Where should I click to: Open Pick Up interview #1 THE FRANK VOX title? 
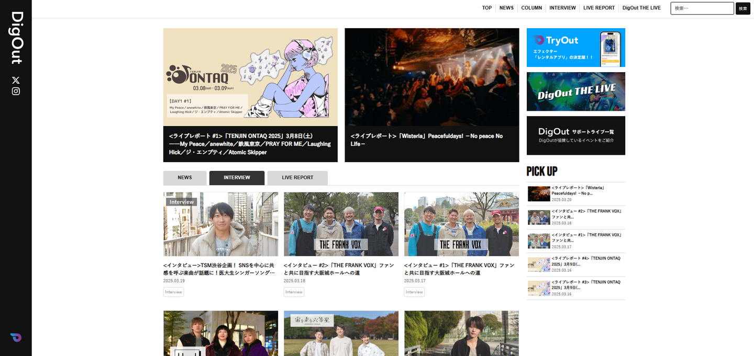[x=587, y=237]
